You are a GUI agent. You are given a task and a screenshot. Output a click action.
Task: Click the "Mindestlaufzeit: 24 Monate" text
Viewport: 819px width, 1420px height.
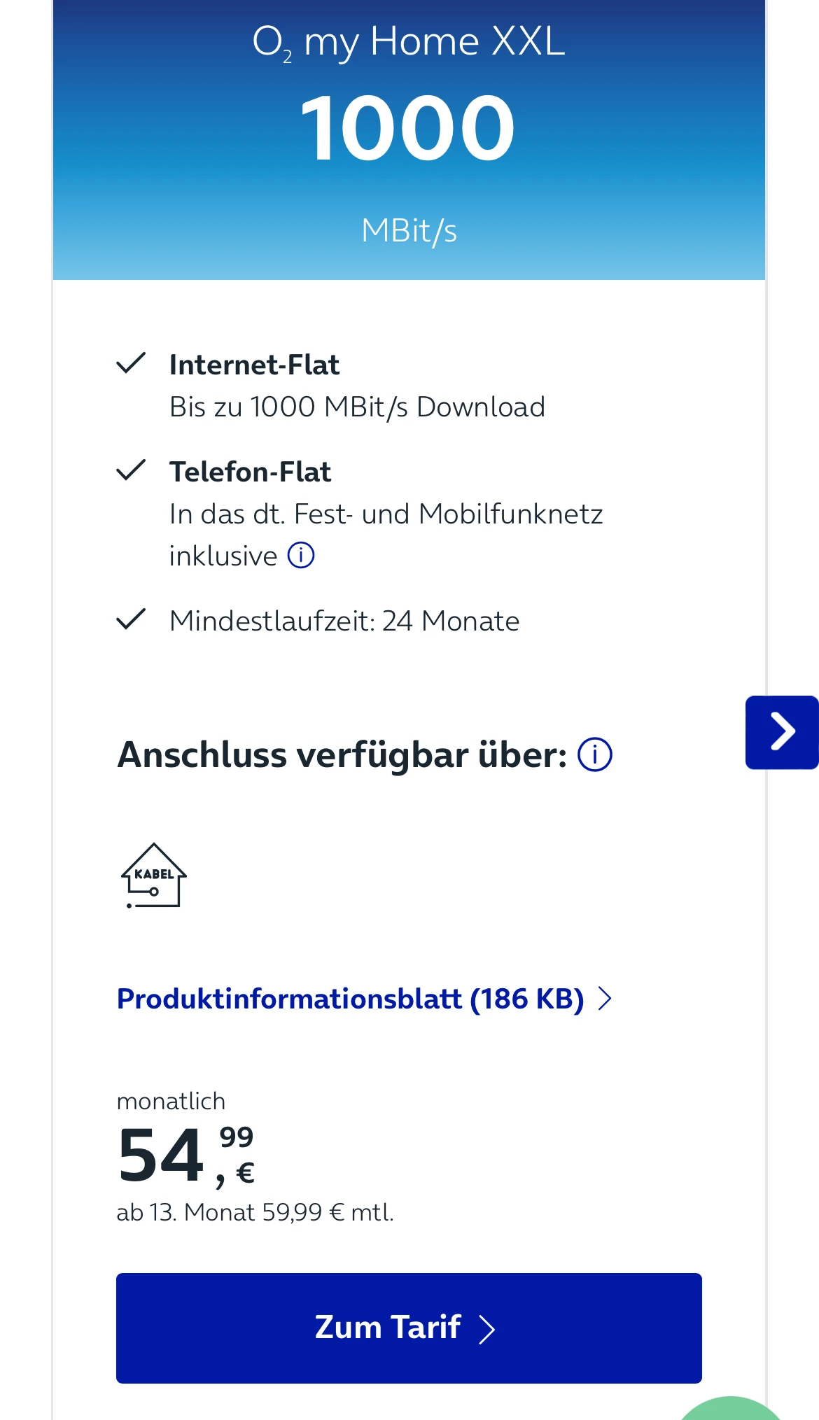point(344,621)
